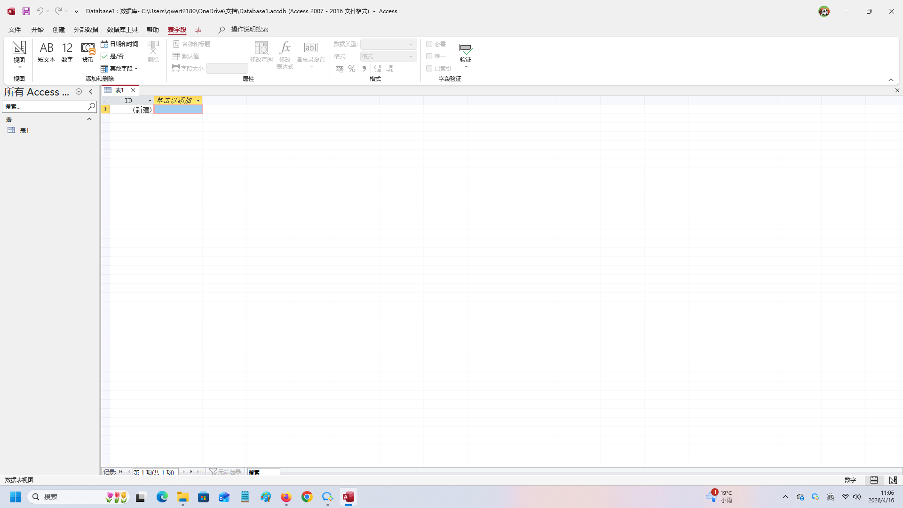Add a 日期和时间 field
This screenshot has width=903, height=508.
(x=119, y=44)
